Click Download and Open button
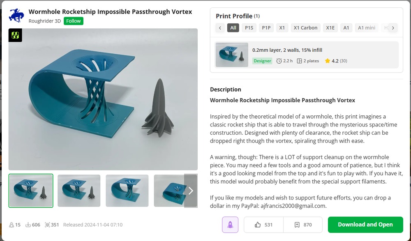This screenshot has height=241, width=411. pyautogui.click(x=365, y=225)
